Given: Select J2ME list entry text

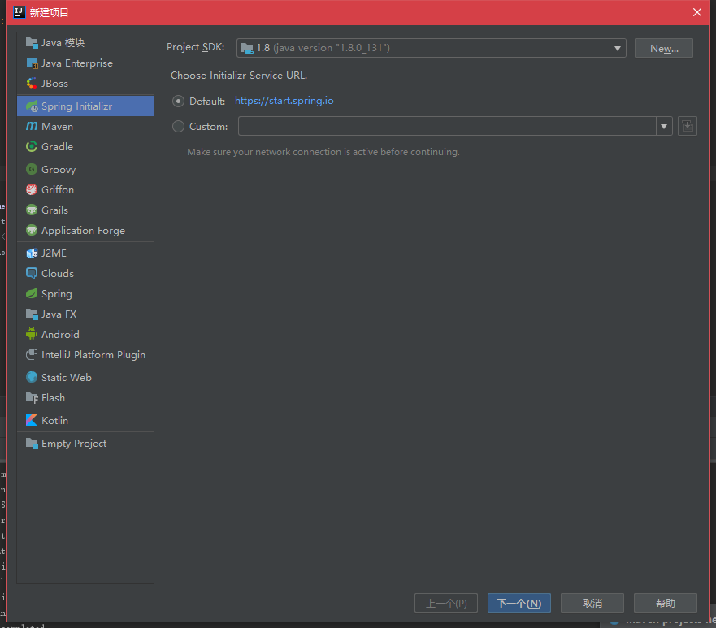Looking at the screenshot, I should coord(54,253).
